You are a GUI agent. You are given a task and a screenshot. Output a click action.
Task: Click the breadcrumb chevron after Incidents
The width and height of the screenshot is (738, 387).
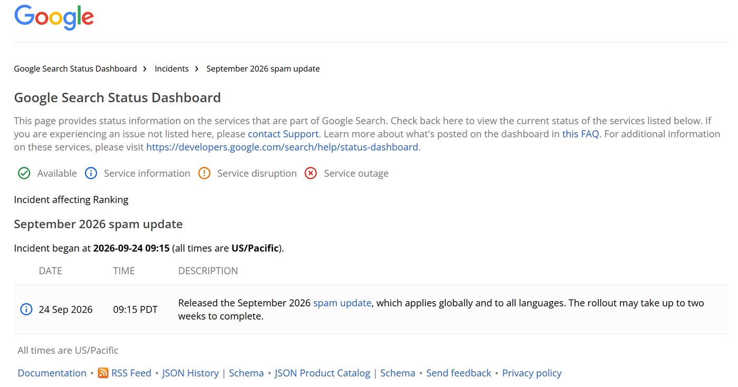click(x=197, y=68)
